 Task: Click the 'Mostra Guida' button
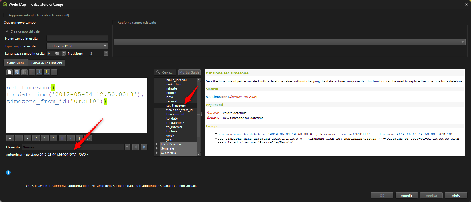[189, 72]
